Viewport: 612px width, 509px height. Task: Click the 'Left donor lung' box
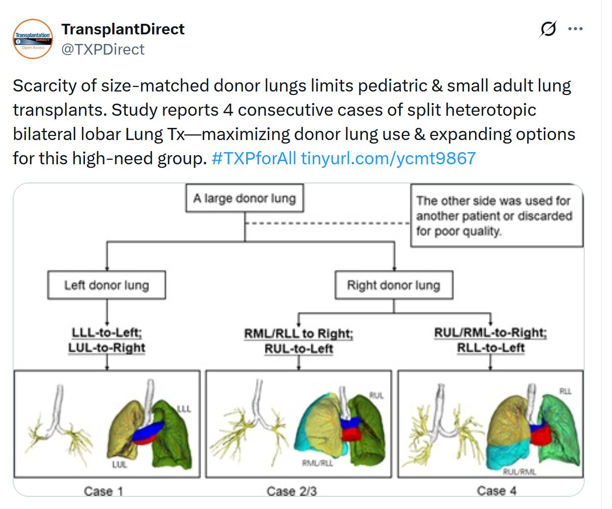pyautogui.click(x=107, y=285)
